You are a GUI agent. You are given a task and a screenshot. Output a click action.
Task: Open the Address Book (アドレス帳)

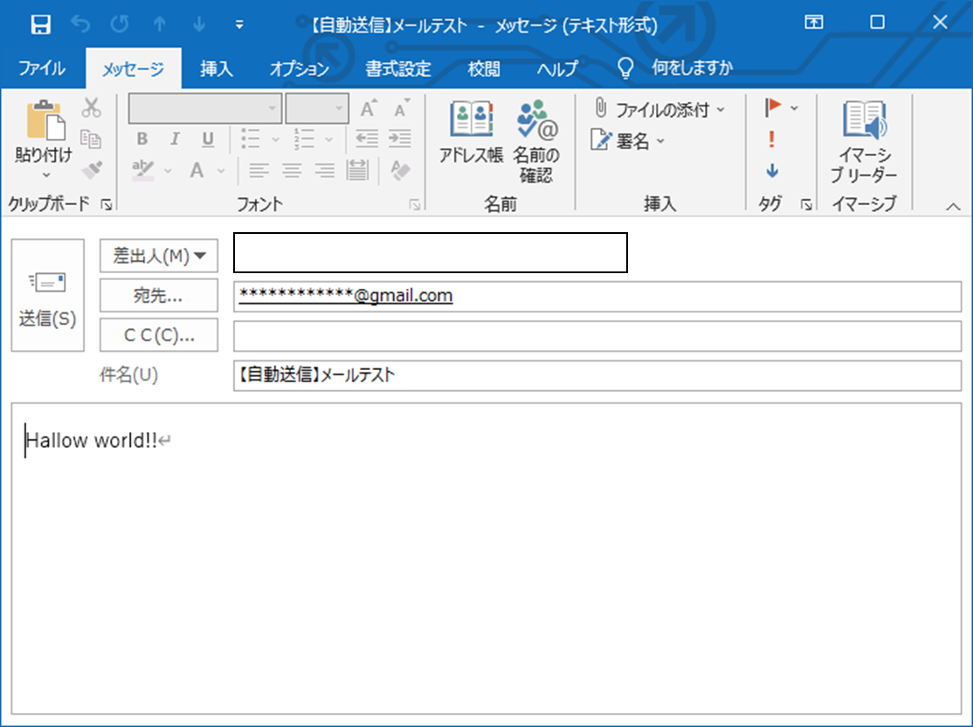[471, 132]
